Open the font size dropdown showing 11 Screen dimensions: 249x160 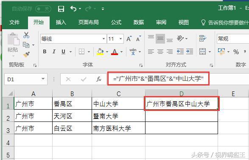click(x=121, y=39)
